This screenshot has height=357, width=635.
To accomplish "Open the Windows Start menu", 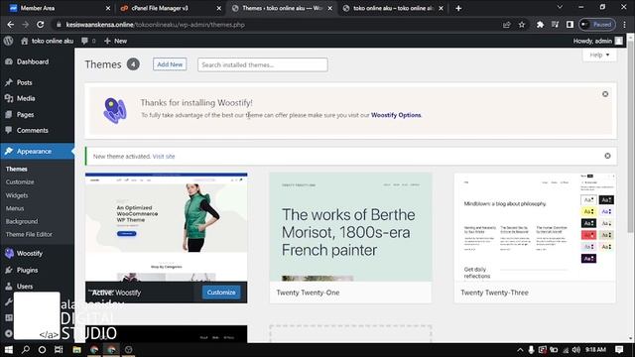I will click(x=8, y=350).
